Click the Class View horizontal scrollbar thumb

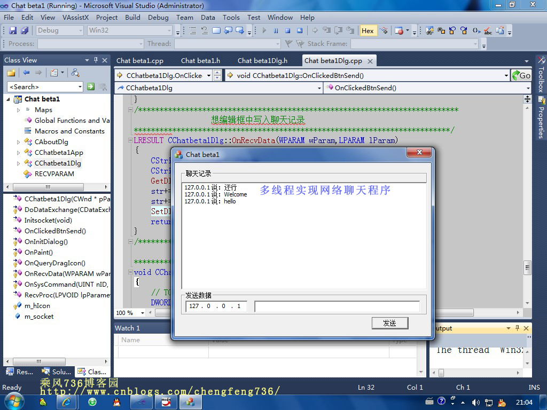pos(48,187)
